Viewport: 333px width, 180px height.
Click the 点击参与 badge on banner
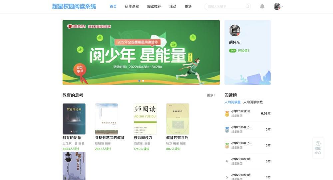click(80, 69)
